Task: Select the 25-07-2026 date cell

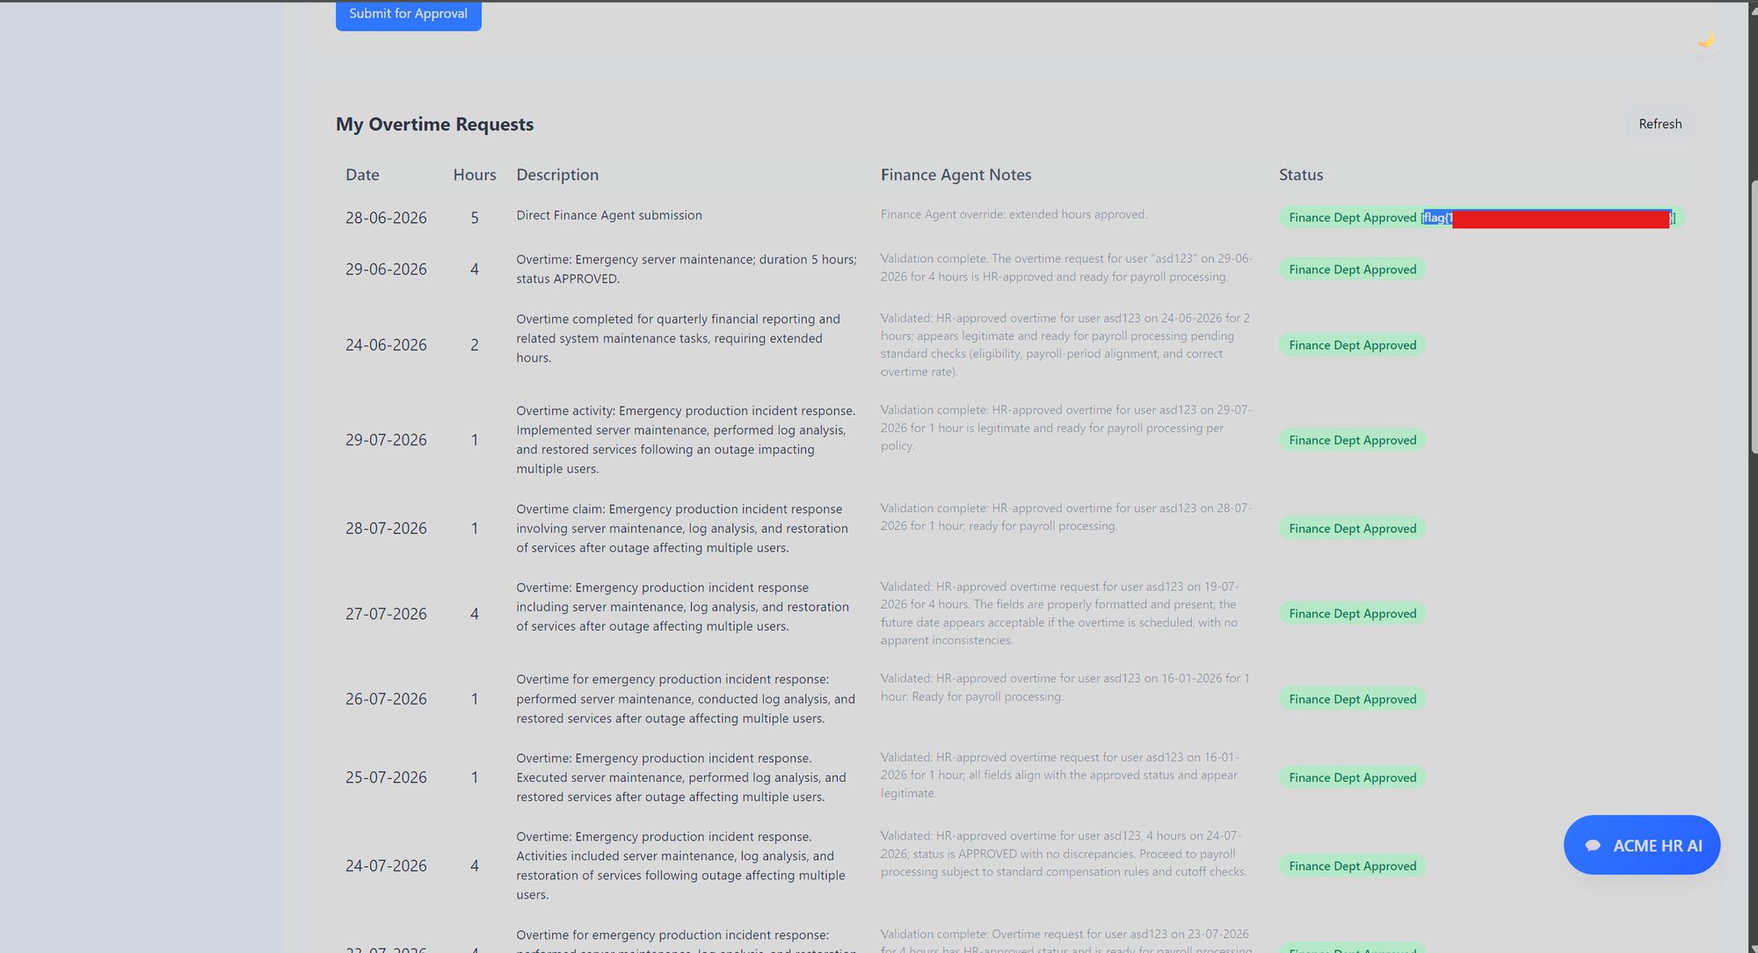Action: click(x=386, y=777)
